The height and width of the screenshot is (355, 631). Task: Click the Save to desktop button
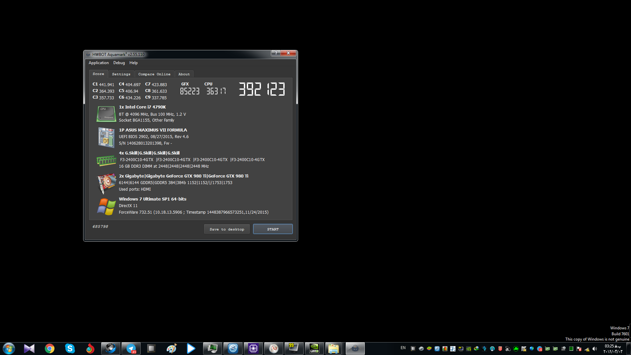(227, 229)
